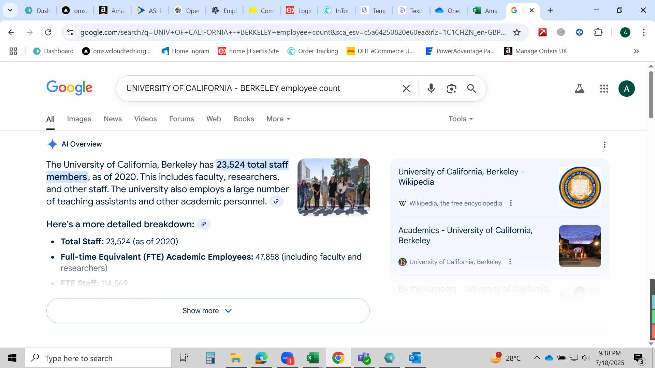Open Chrome profile avatar A in toolbar
This screenshot has height=368, width=655.
[625, 32]
